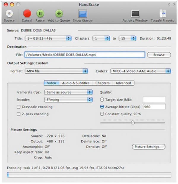
Task: Select the Constant quality radio button
Action: (102, 114)
